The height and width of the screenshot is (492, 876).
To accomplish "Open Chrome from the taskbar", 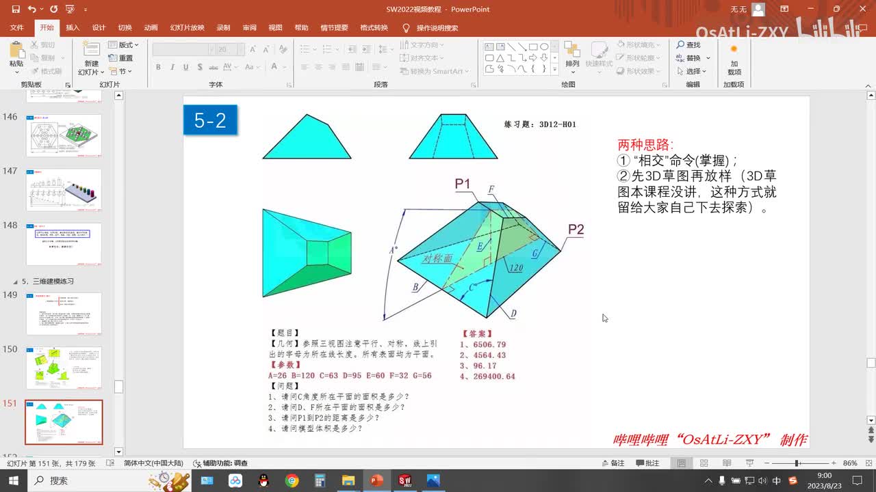I will pos(292,480).
